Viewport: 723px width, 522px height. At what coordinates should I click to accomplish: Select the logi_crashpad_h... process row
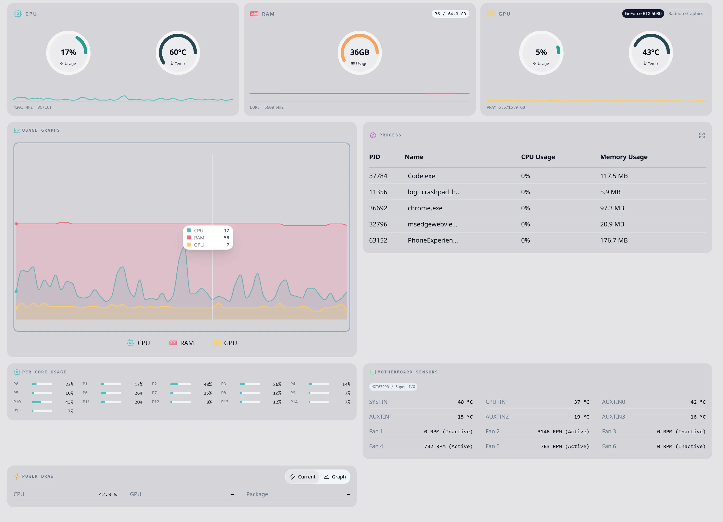pos(537,192)
